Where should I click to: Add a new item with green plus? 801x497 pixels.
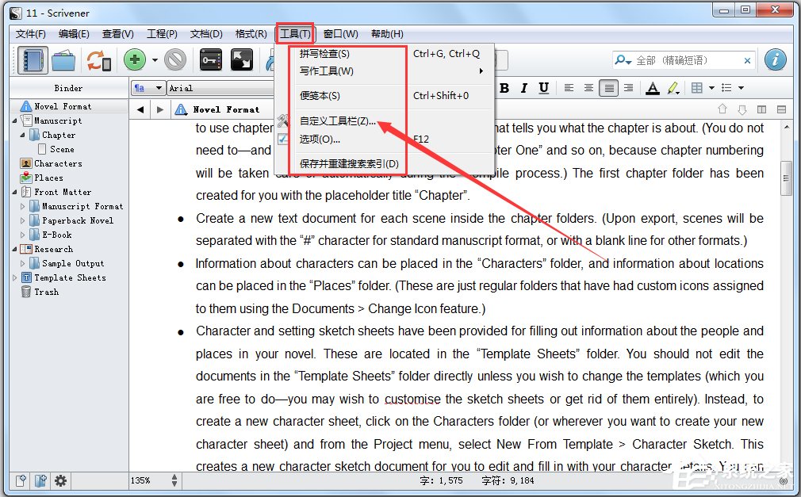pyautogui.click(x=135, y=60)
